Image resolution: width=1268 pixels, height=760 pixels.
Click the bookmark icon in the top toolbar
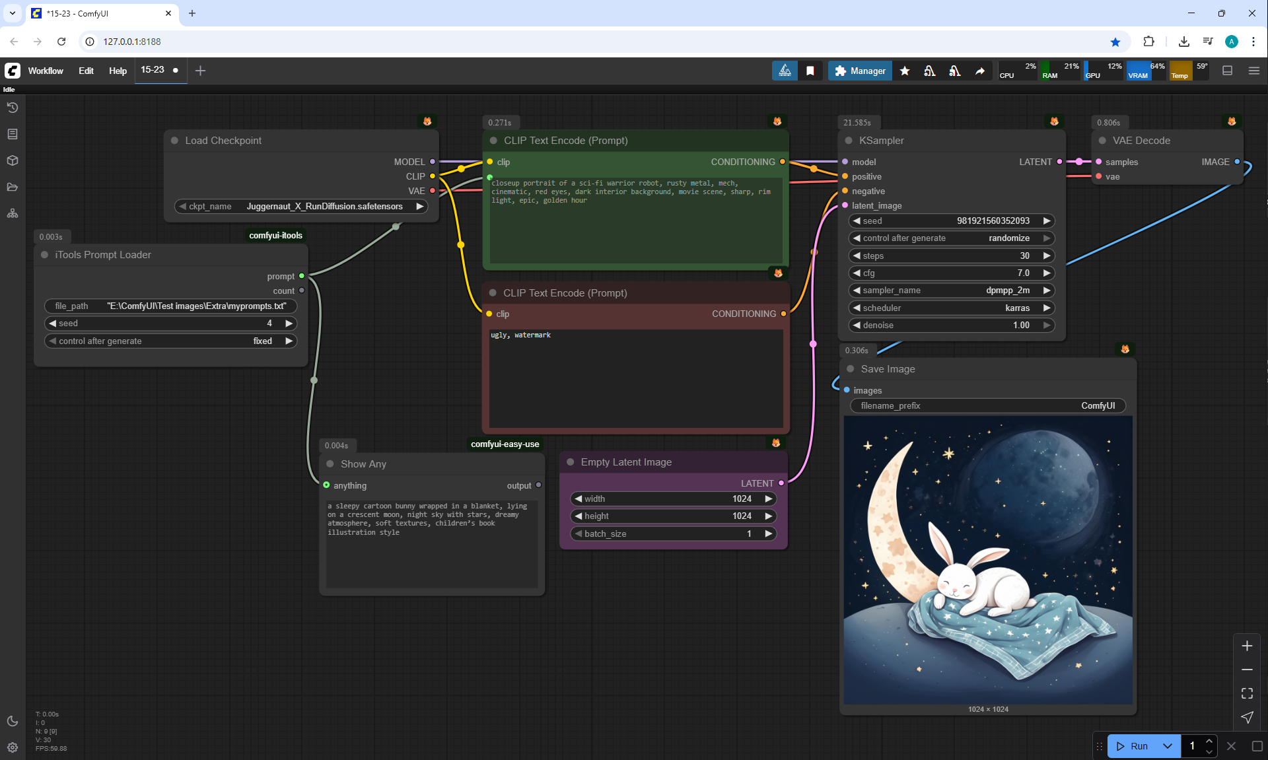pyautogui.click(x=810, y=71)
